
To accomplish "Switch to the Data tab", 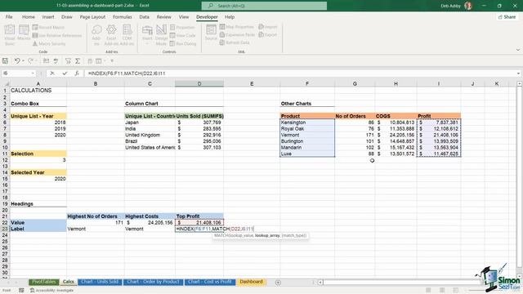I will [144, 17].
